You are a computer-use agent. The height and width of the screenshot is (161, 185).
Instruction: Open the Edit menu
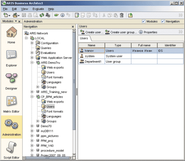point(14,9)
